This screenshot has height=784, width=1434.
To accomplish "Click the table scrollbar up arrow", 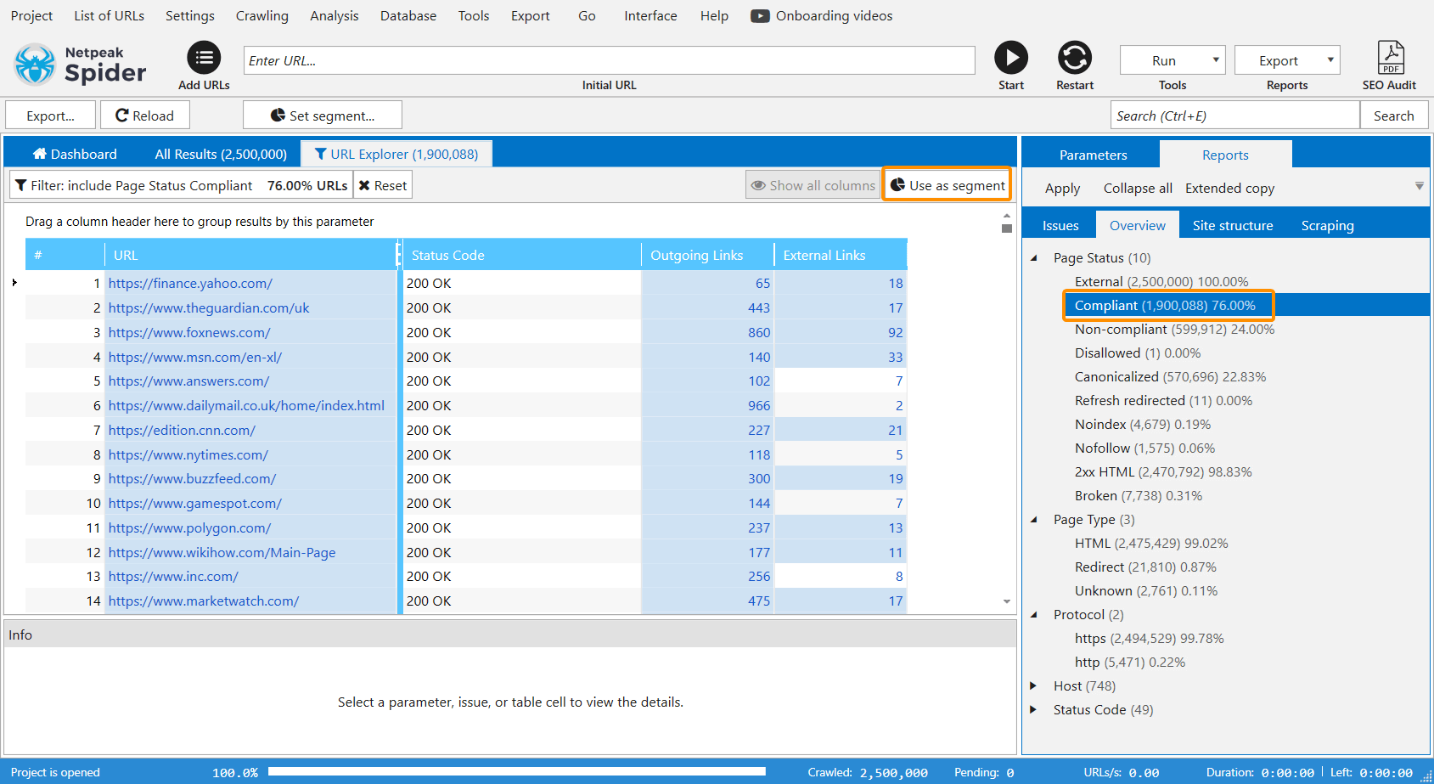I will point(1007,216).
